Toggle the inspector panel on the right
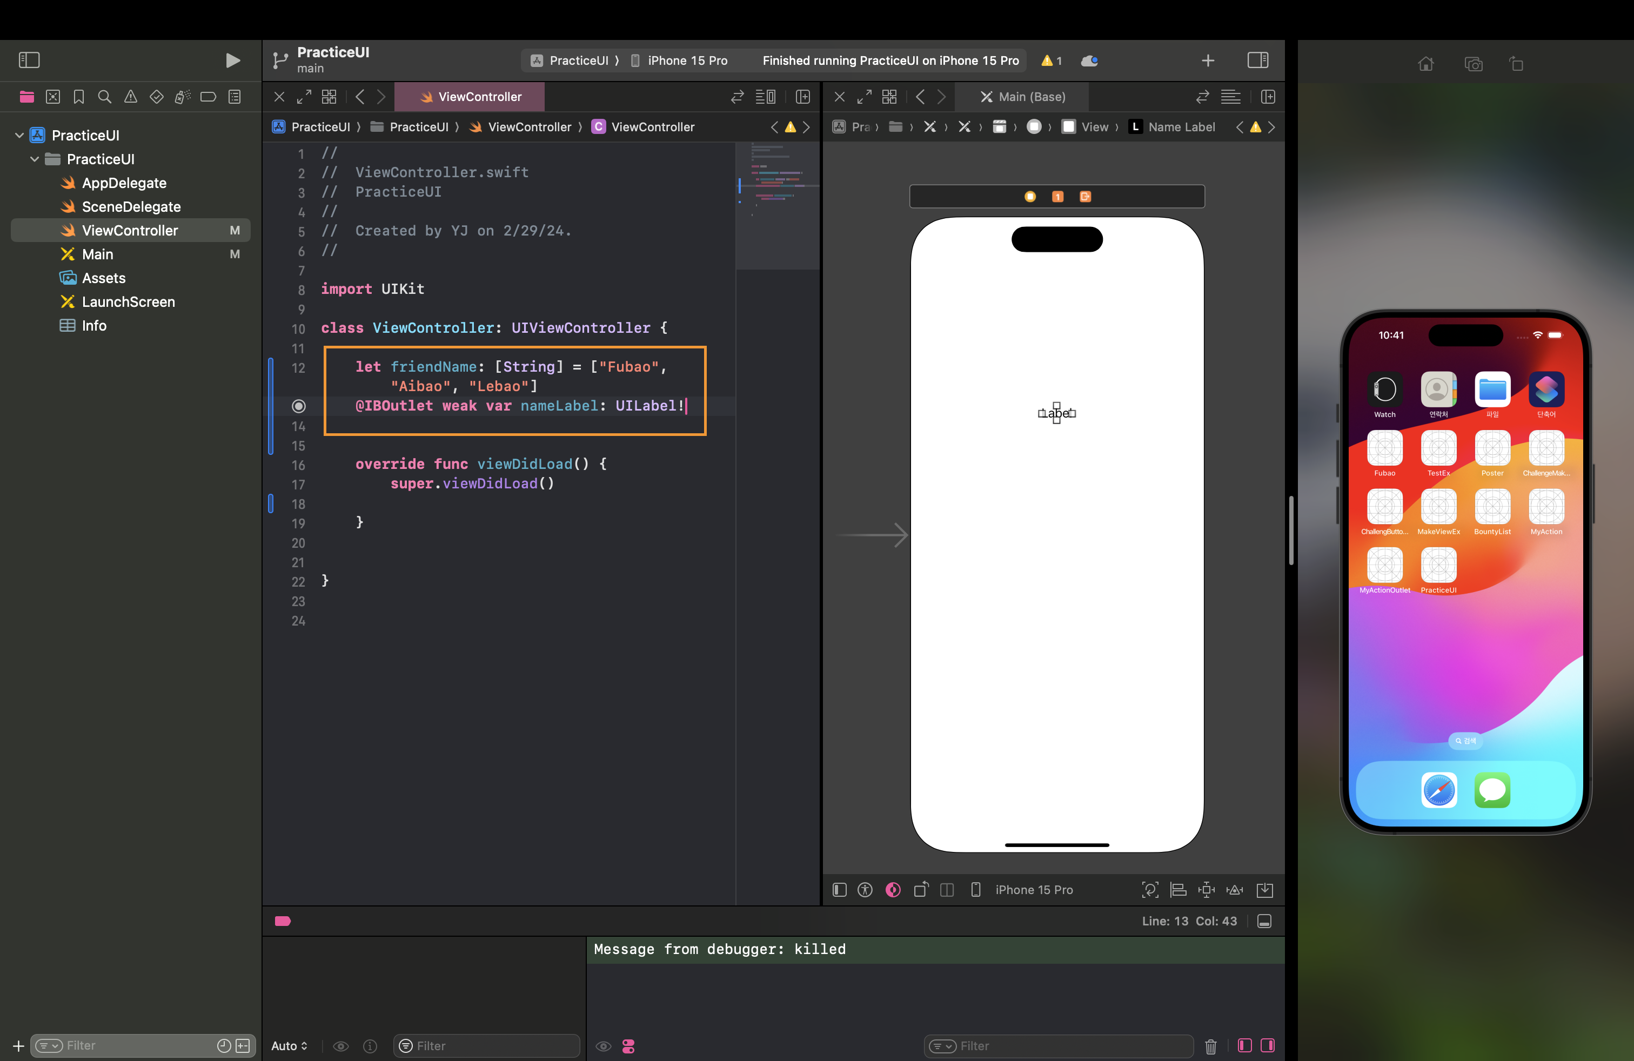Viewport: 1634px width, 1061px height. 1258,61
